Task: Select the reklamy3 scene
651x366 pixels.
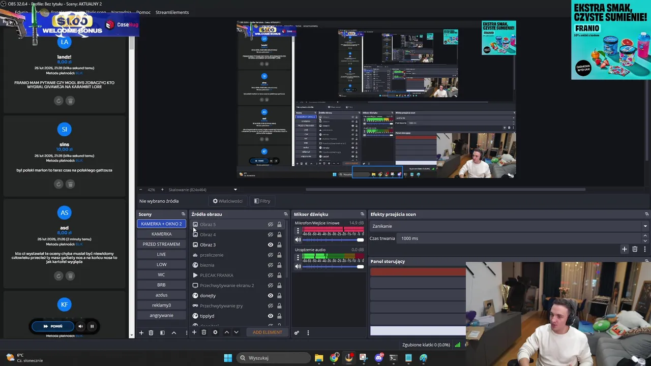Action: 161,305
